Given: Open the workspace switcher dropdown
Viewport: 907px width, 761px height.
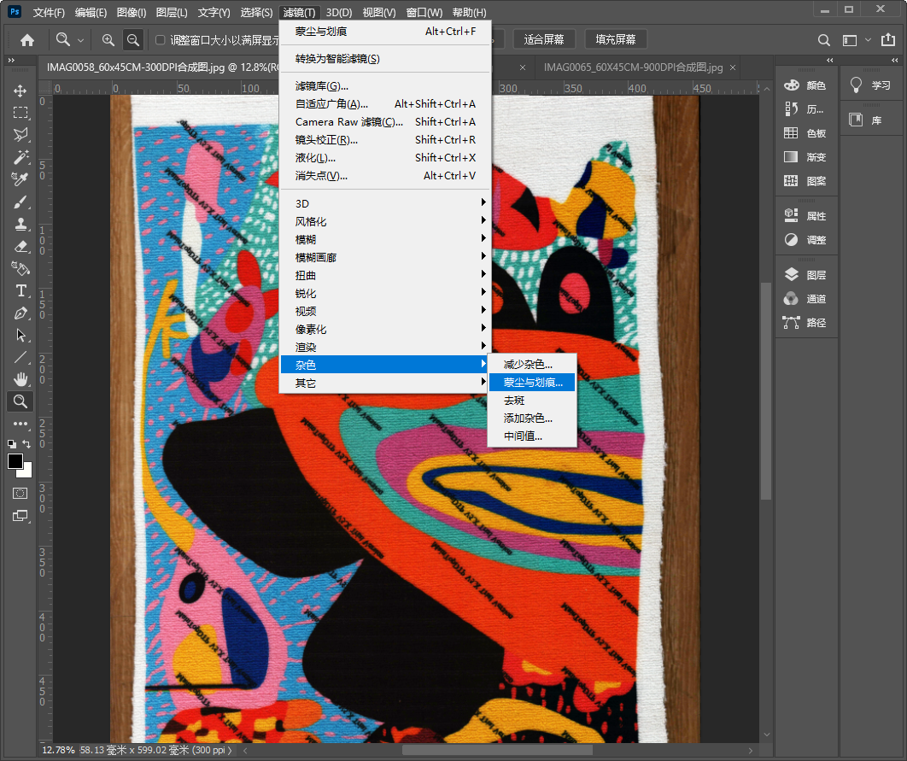Looking at the screenshot, I should click(x=857, y=40).
